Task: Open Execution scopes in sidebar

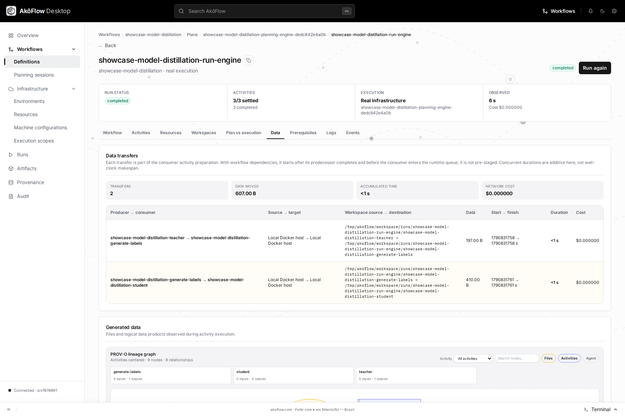Action: [x=34, y=141]
